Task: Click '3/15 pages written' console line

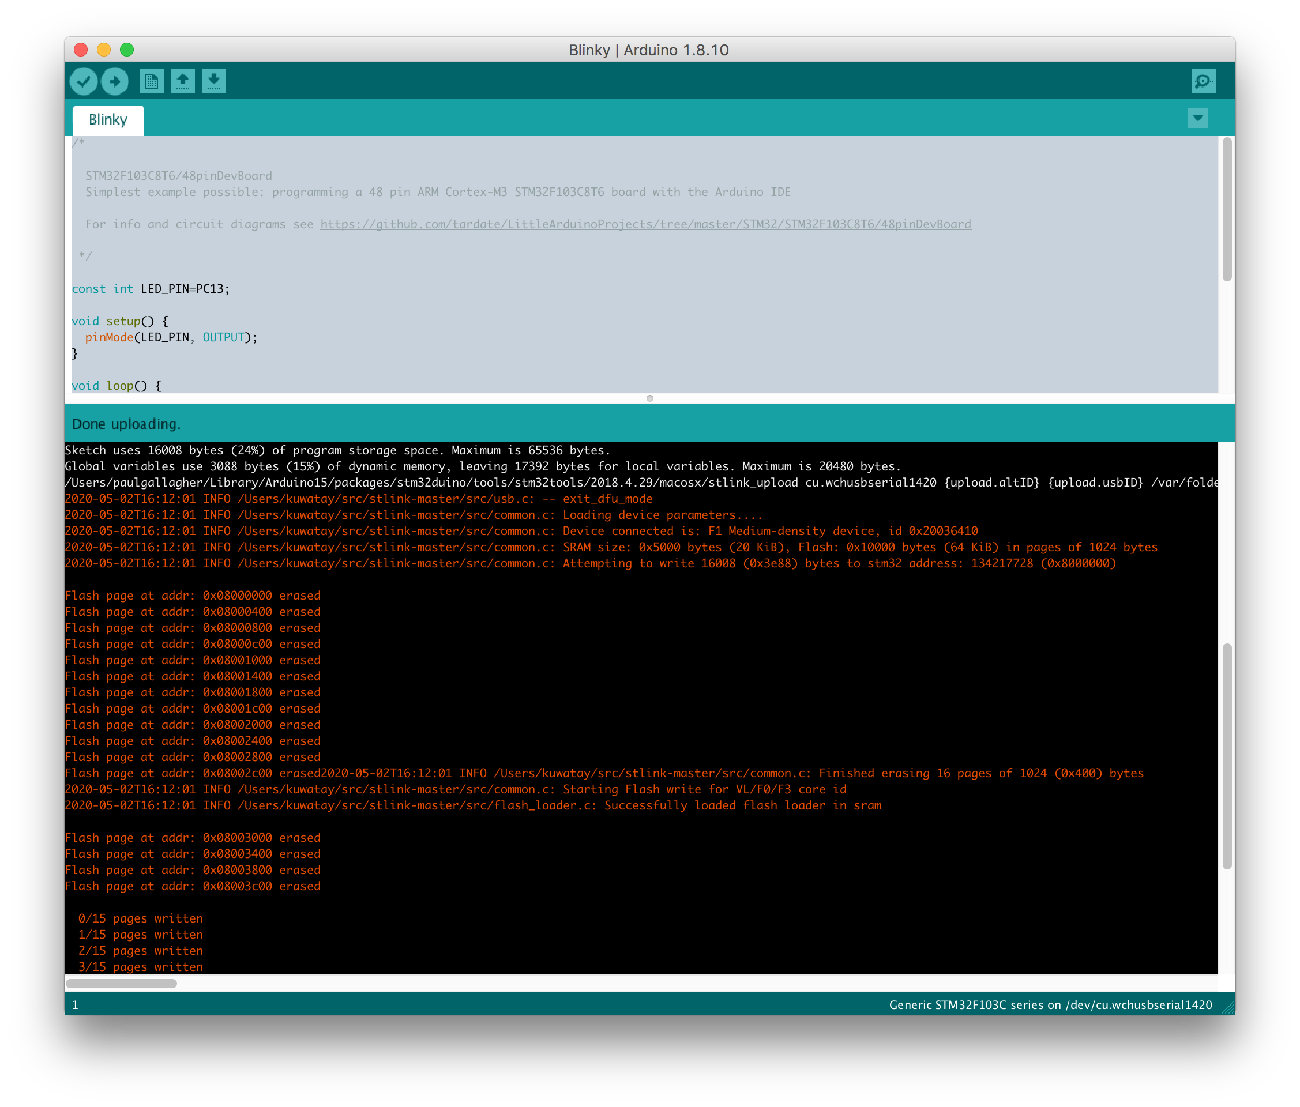Action: tap(141, 967)
